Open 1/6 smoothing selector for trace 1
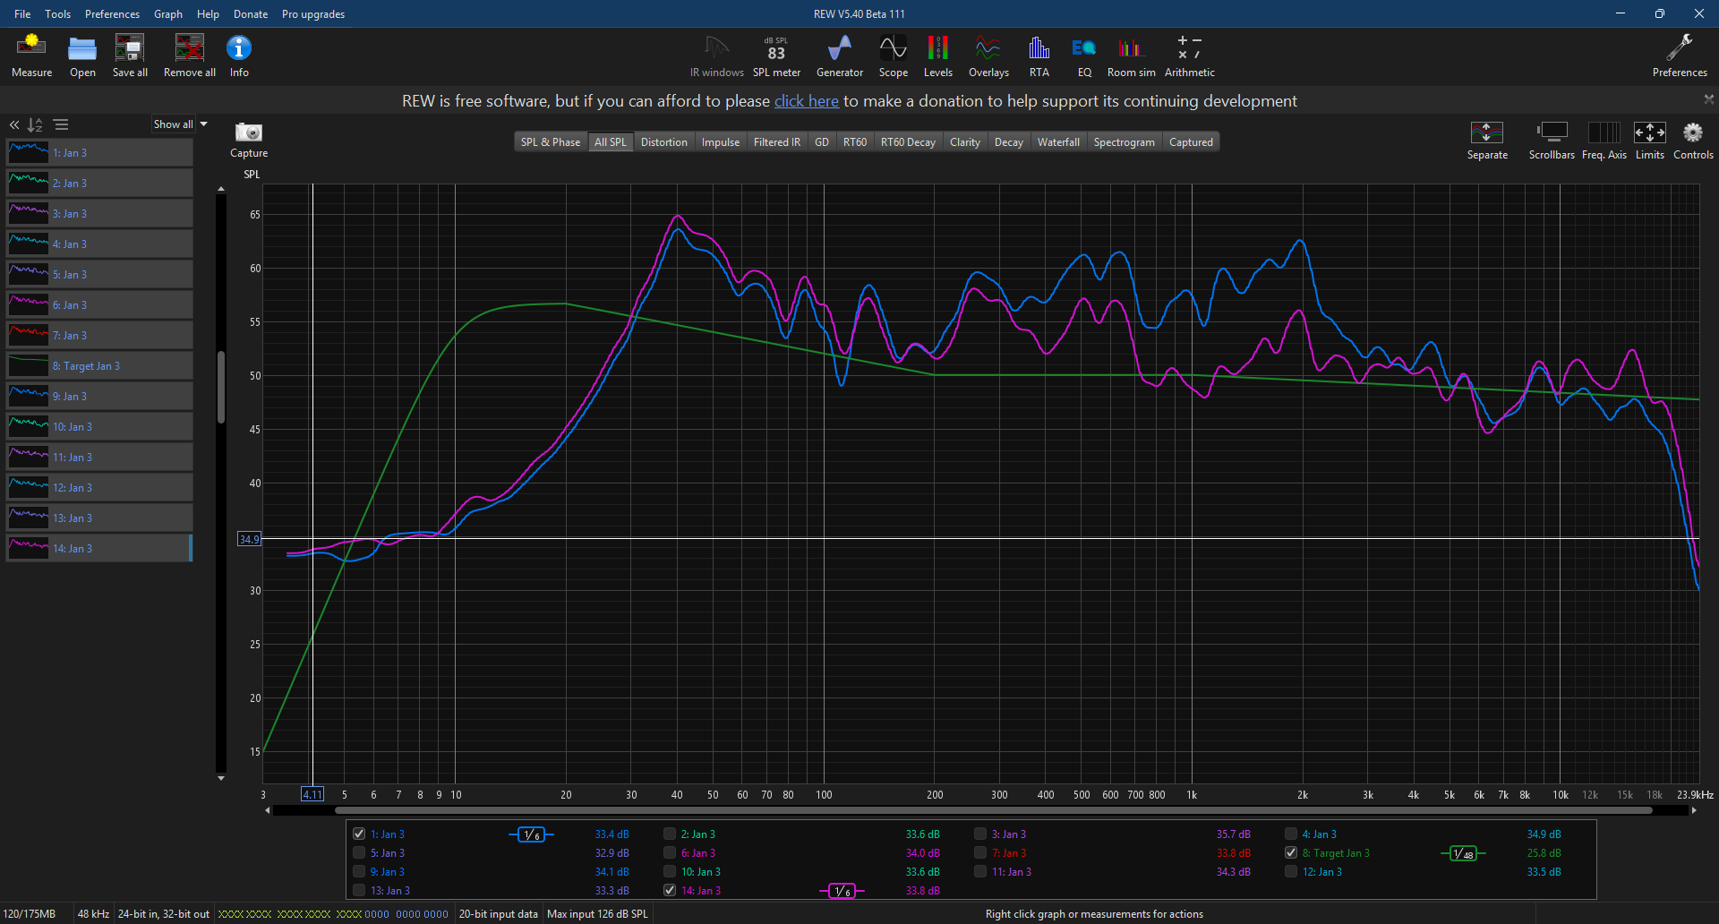 (x=532, y=834)
